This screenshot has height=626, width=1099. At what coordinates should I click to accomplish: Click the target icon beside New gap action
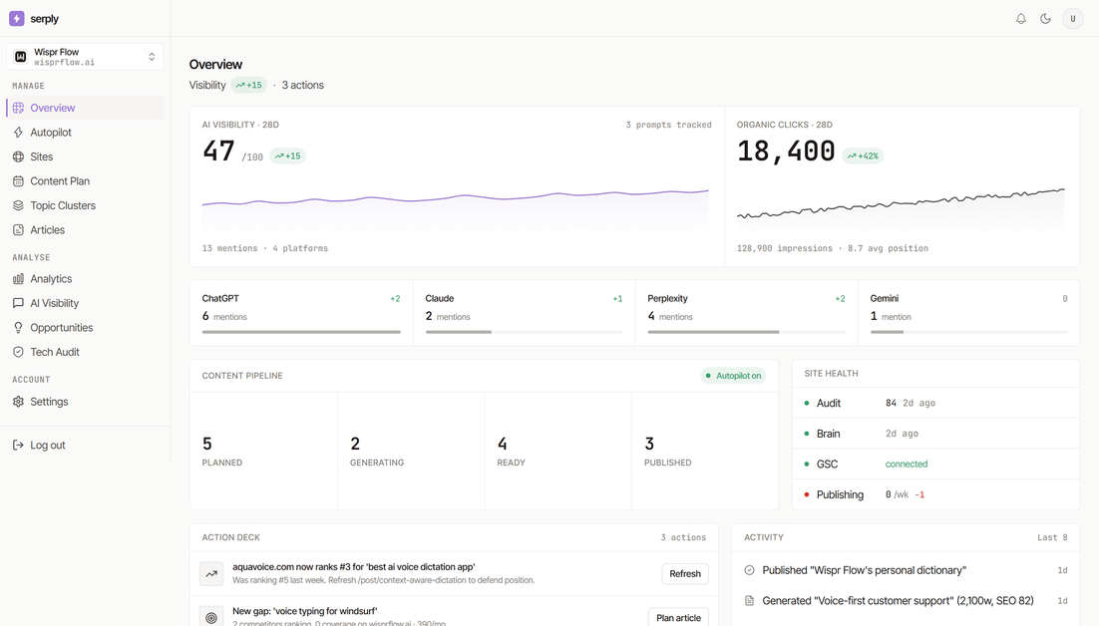(211, 617)
